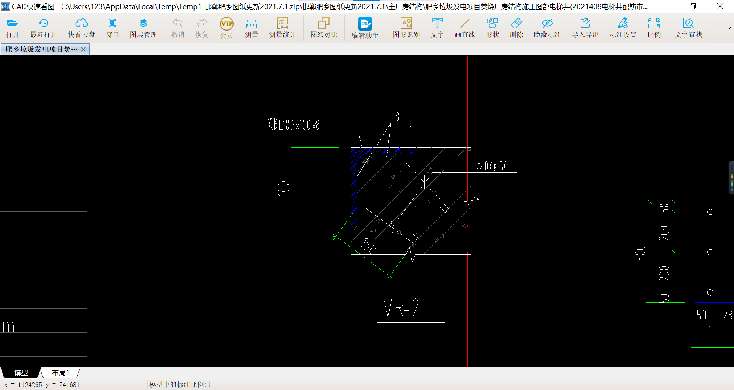Select the measure tool
The height and width of the screenshot is (390, 734).
(251, 24)
